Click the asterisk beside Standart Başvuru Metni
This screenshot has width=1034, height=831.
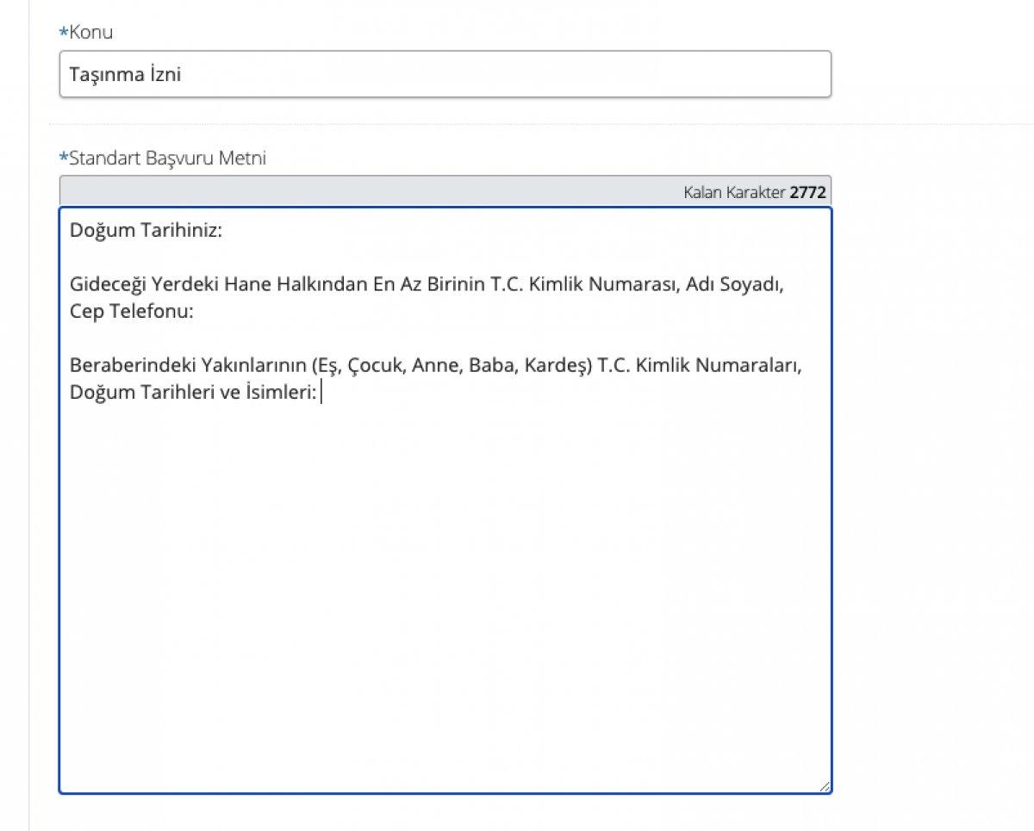pos(63,159)
